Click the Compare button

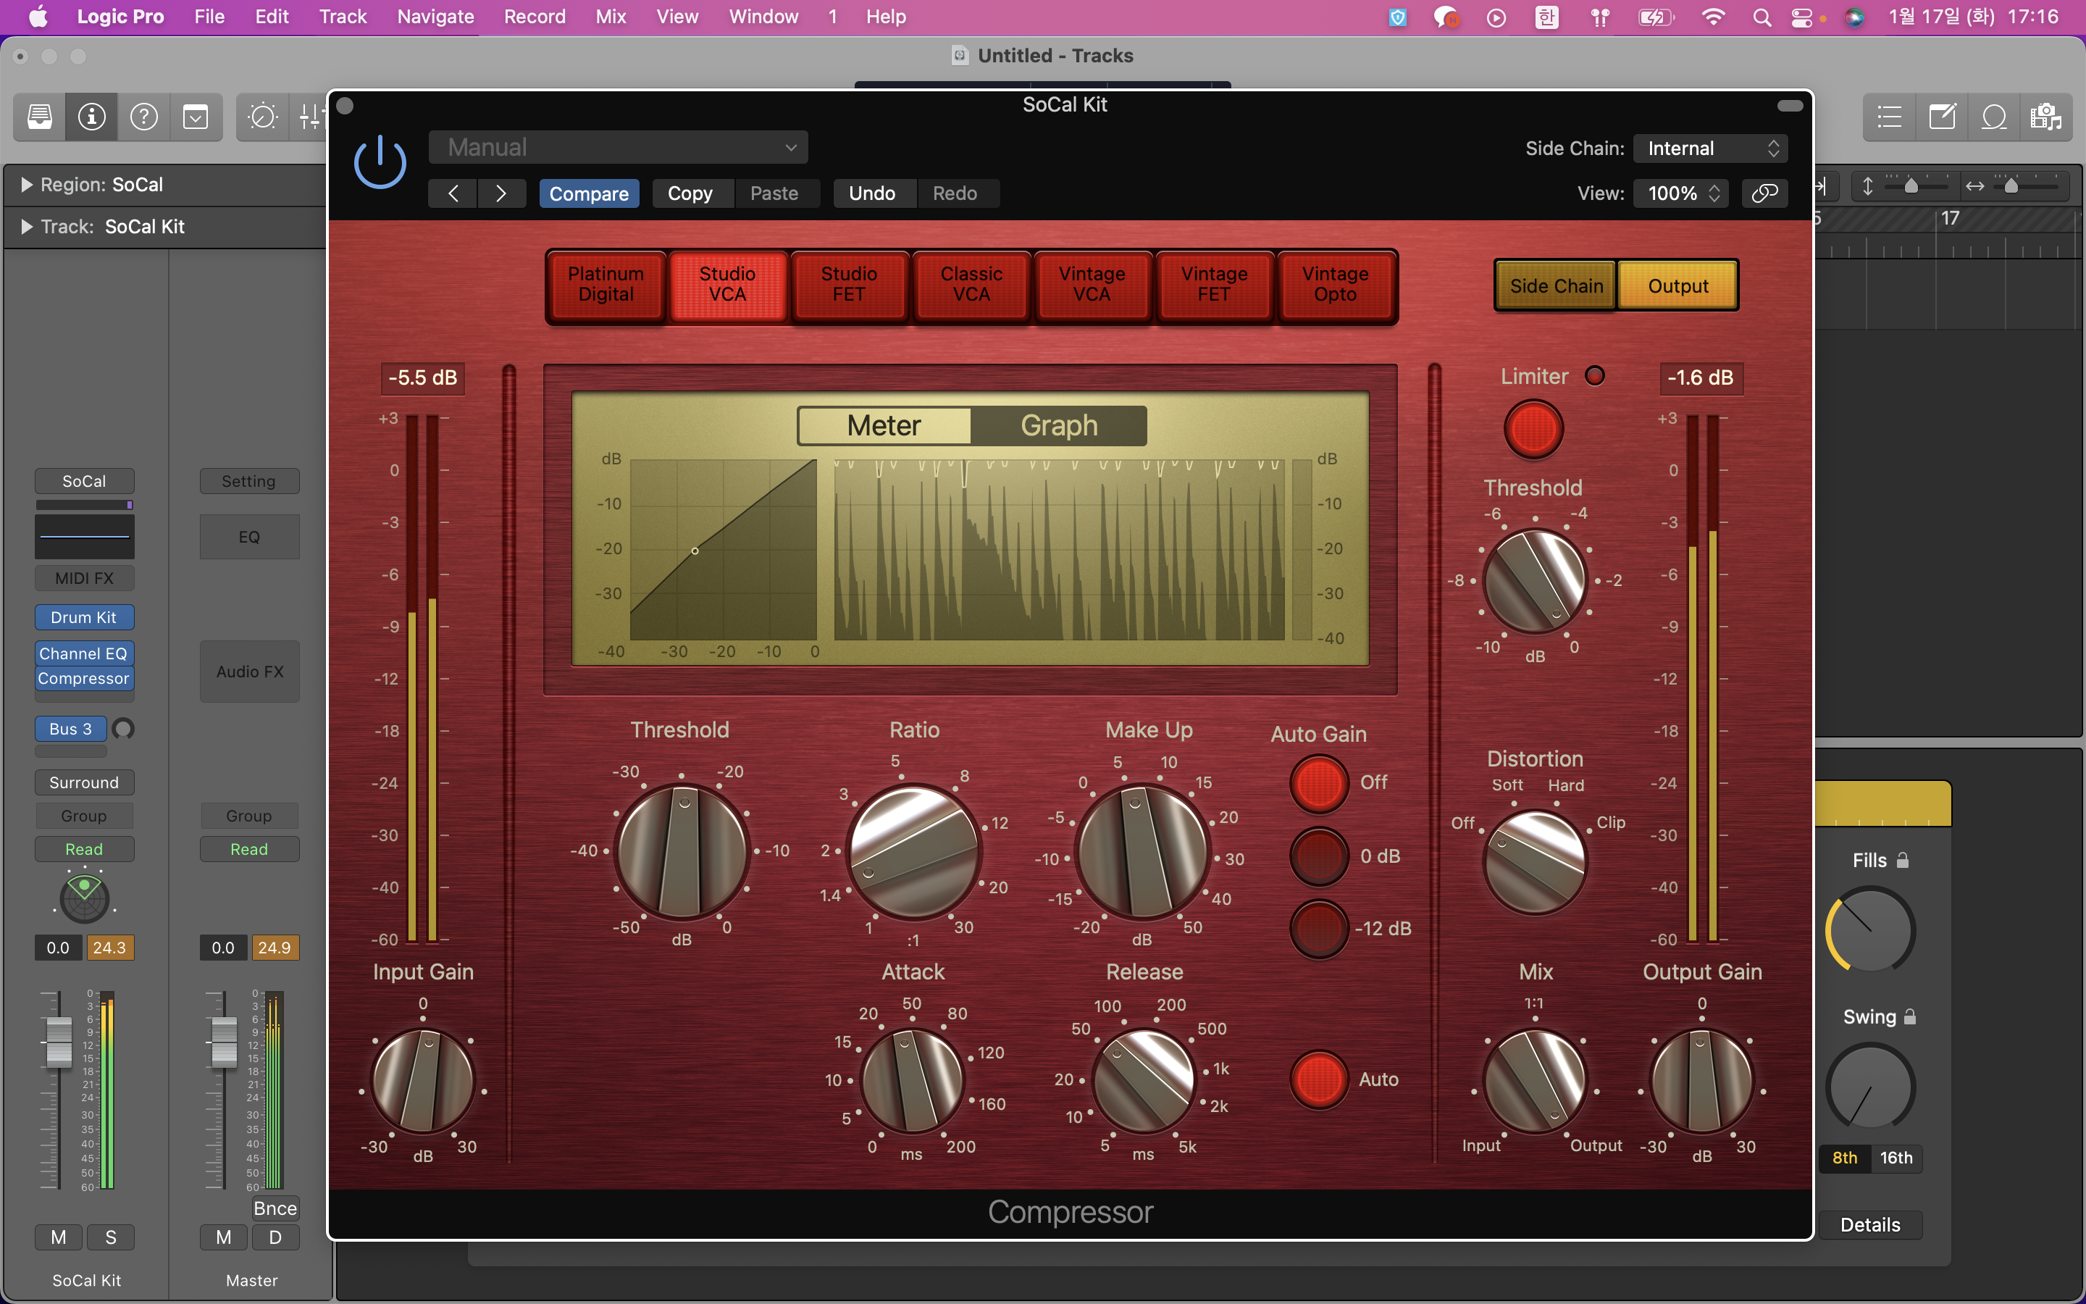(x=589, y=193)
